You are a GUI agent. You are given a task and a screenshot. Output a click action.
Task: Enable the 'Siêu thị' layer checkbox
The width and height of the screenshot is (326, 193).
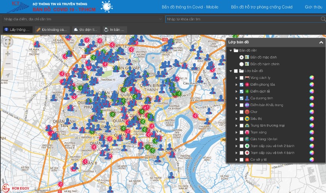241,119
